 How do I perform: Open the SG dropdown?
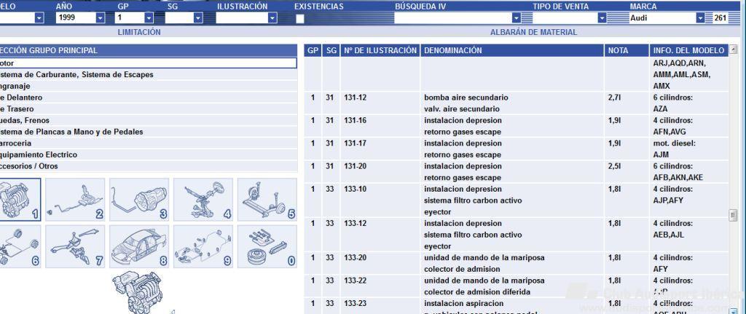point(198,17)
